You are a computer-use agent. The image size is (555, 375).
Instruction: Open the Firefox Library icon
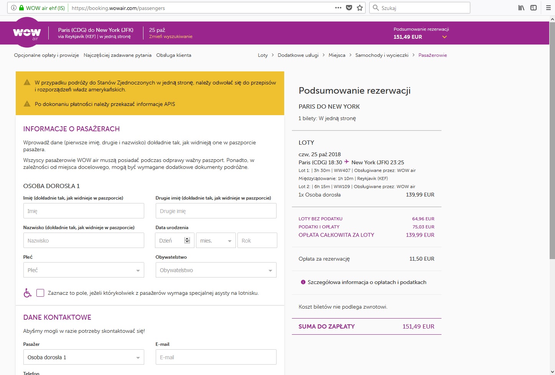point(521,8)
